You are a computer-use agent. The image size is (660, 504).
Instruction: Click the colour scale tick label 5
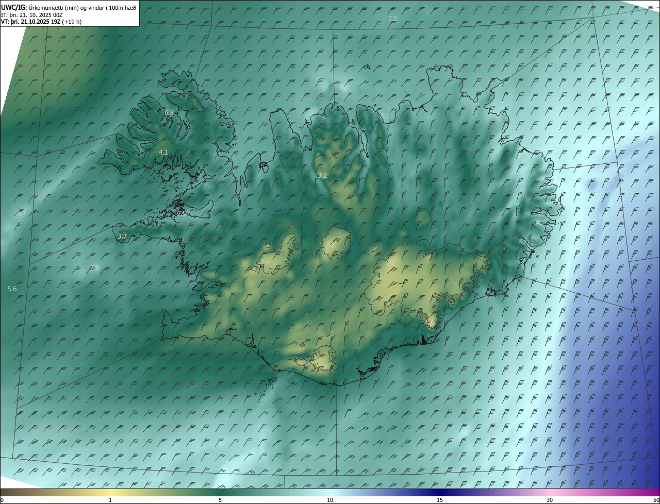point(220,500)
